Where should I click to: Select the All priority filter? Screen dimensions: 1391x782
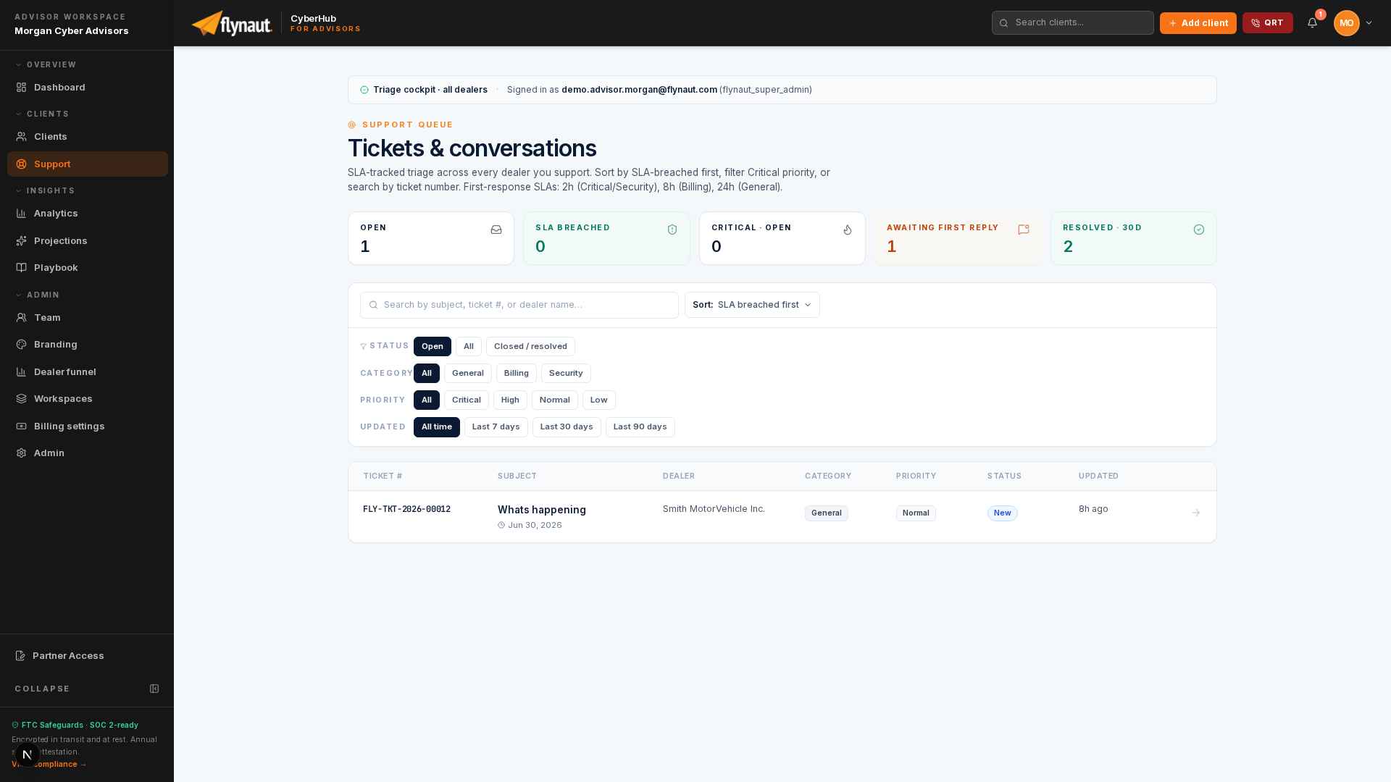pyautogui.click(x=427, y=400)
